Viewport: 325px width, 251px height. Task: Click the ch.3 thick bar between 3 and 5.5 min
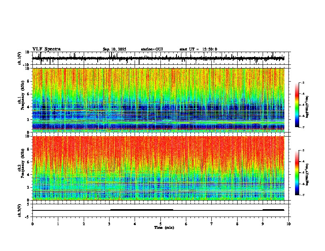click(142, 210)
